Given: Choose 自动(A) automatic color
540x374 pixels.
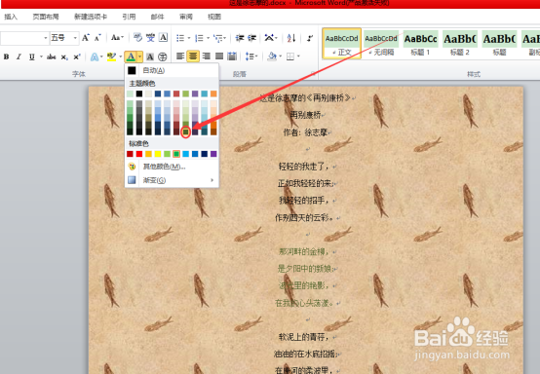Looking at the screenshot, I should point(172,70).
